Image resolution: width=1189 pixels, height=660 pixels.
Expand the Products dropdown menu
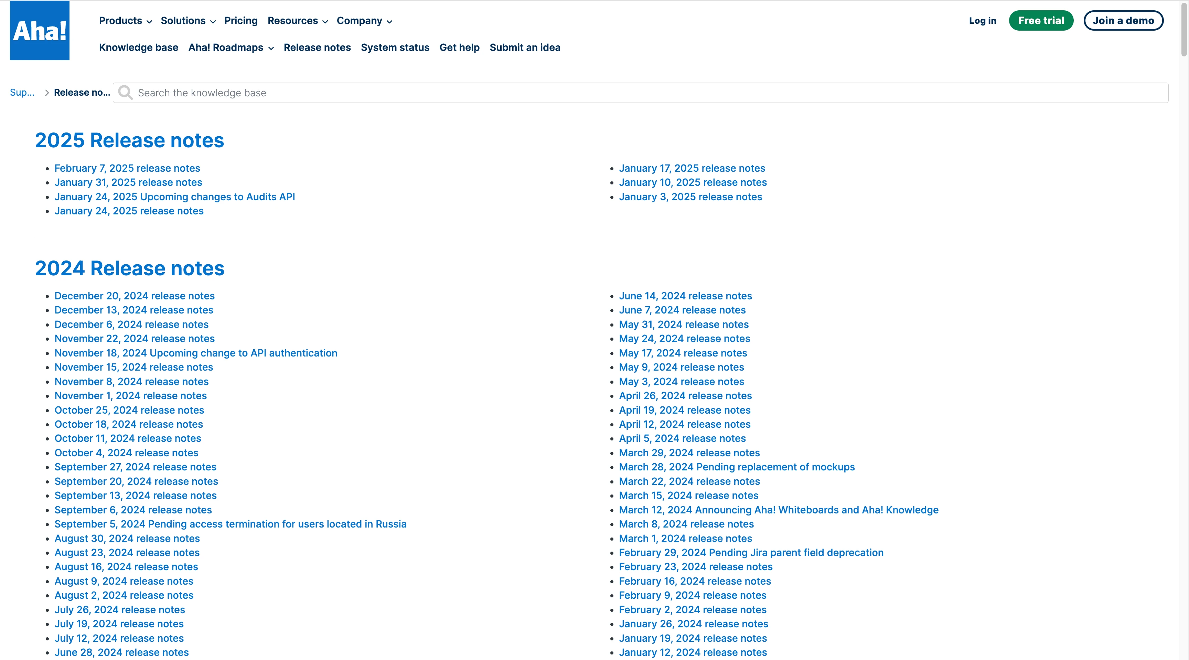125,21
